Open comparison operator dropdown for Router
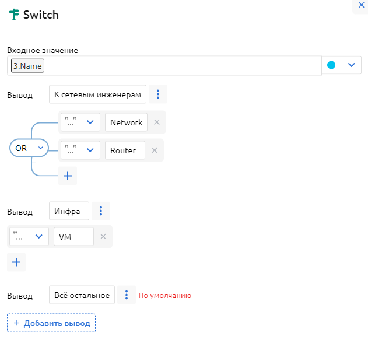This screenshot has height=340, width=368. pos(80,150)
